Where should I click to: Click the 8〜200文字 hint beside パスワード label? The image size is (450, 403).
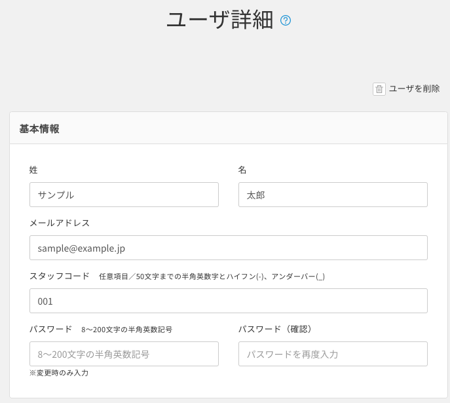pos(126,330)
